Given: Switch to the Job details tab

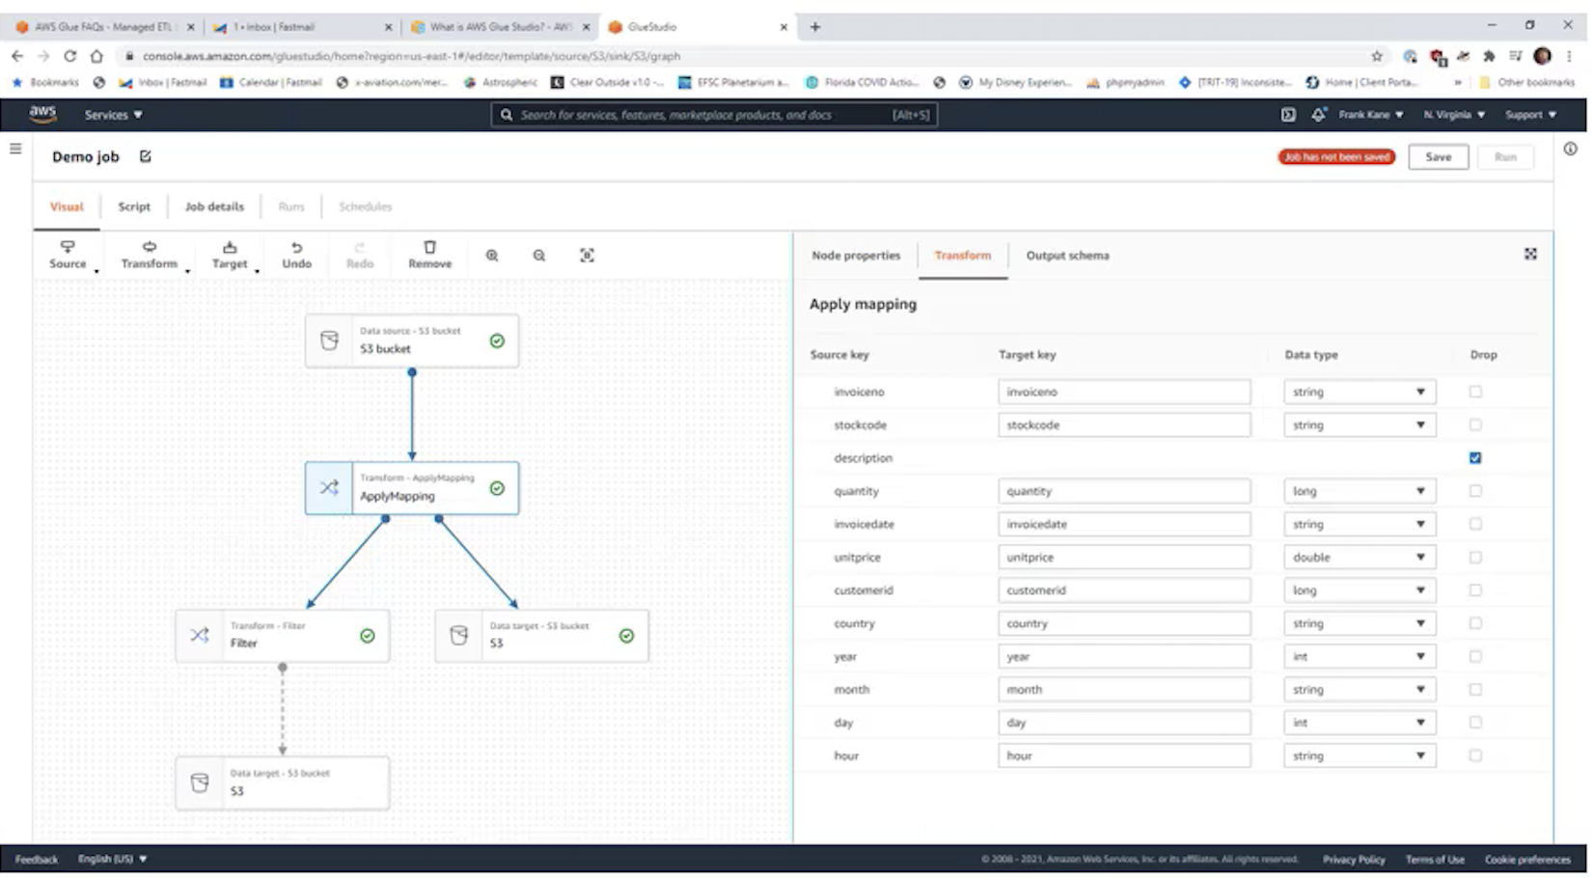Looking at the screenshot, I should pos(214,206).
